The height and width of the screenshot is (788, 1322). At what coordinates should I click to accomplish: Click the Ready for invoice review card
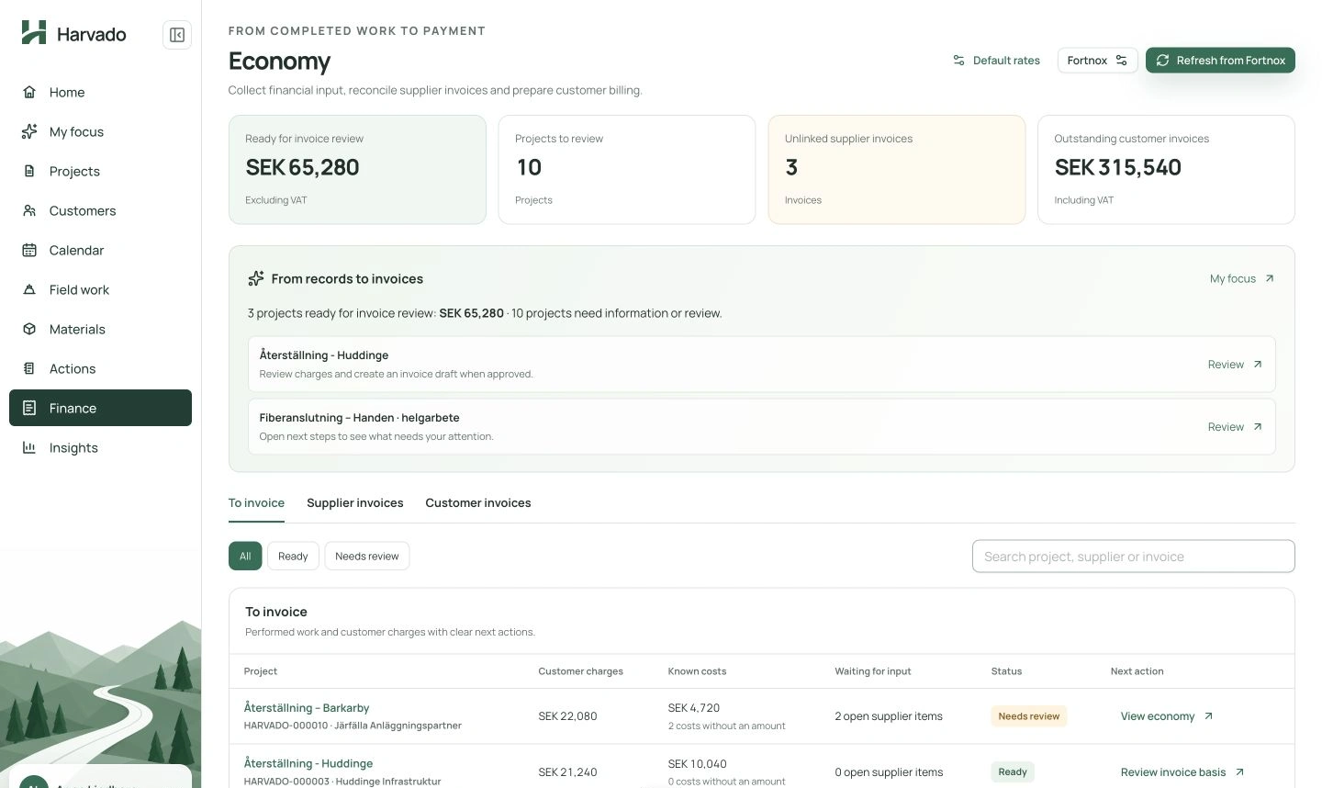tap(357, 169)
